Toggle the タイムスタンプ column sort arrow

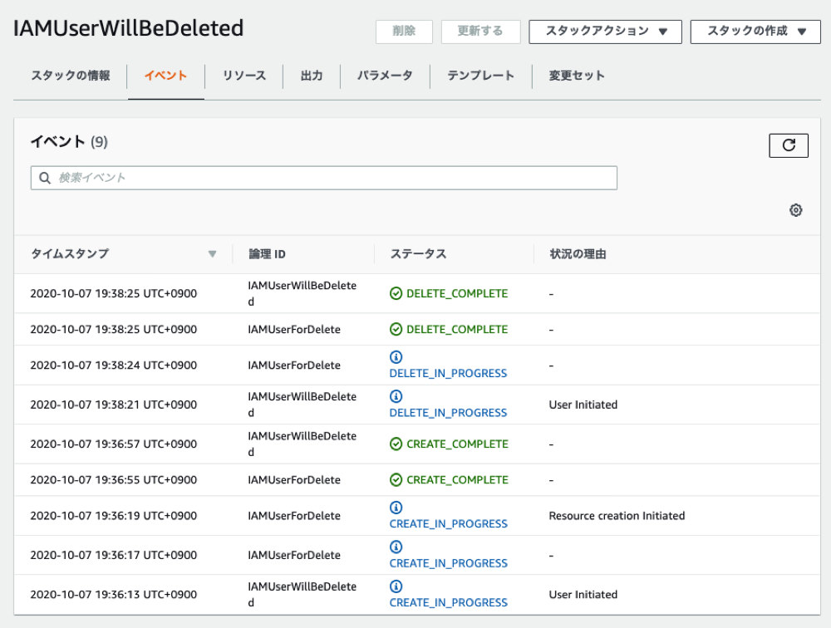pos(214,254)
